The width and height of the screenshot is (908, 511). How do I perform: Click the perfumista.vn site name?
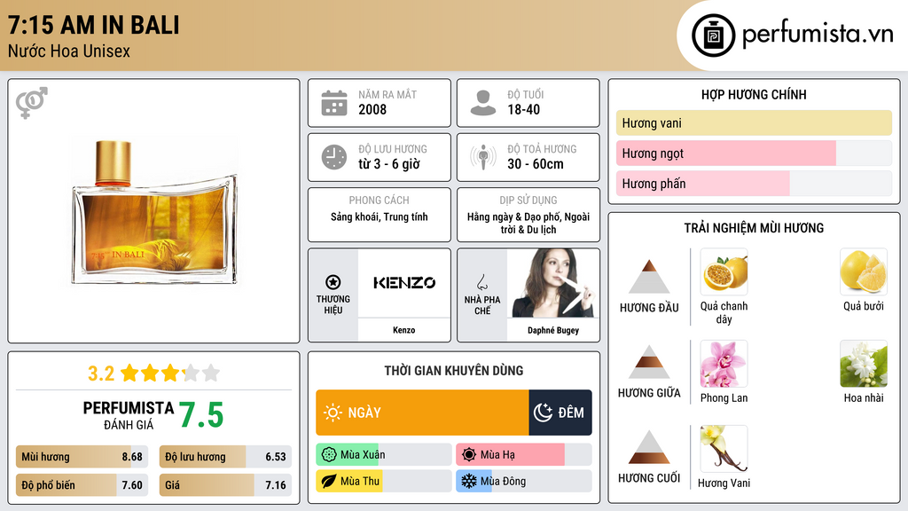[818, 34]
